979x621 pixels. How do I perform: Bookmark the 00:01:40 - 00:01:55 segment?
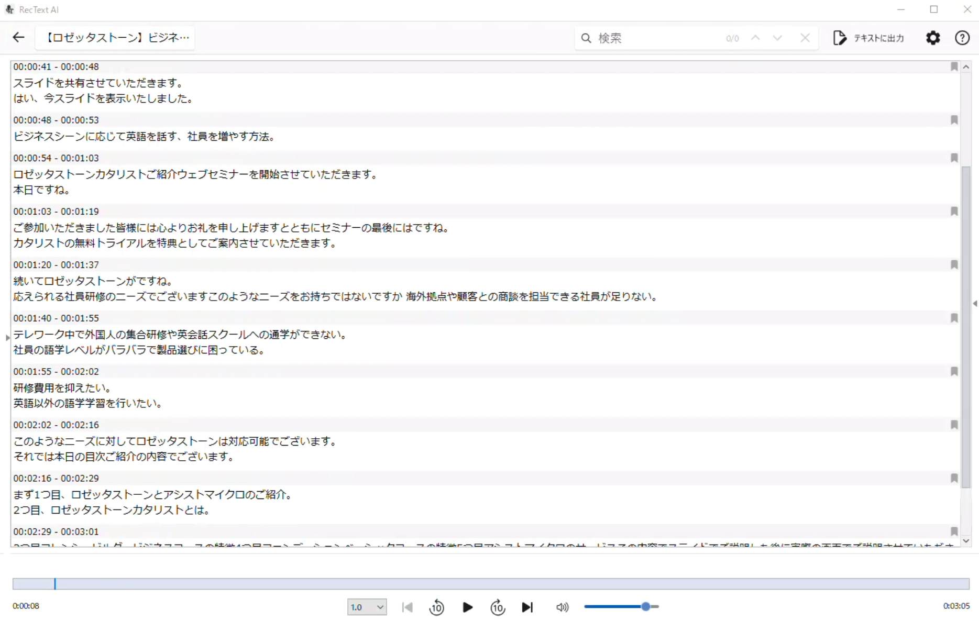coord(954,318)
